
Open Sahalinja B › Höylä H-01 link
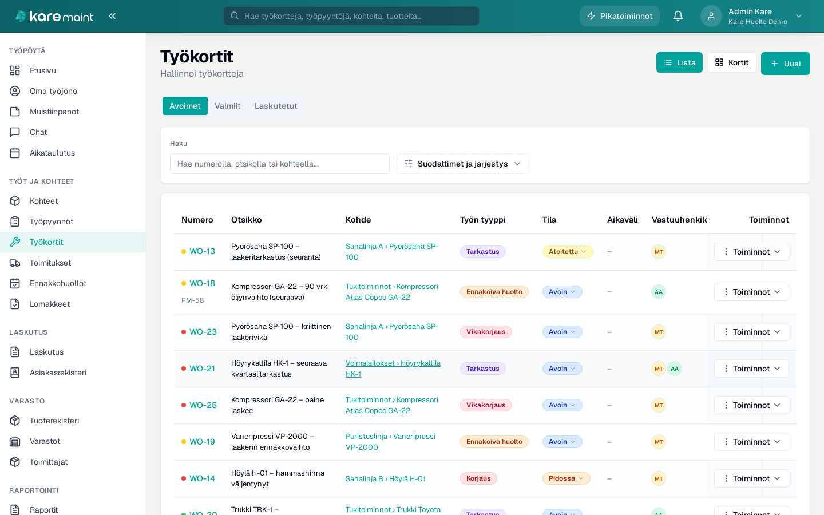(386, 478)
